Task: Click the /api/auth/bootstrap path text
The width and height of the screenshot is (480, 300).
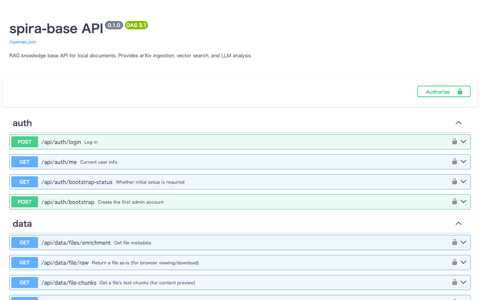Action: pos(68,202)
